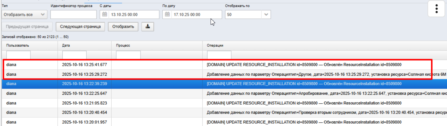The width and height of the screenshot is (447, 126).
Task: Select date cell 2025-10-16 13:20:40.454
Action: coord(85,113)
